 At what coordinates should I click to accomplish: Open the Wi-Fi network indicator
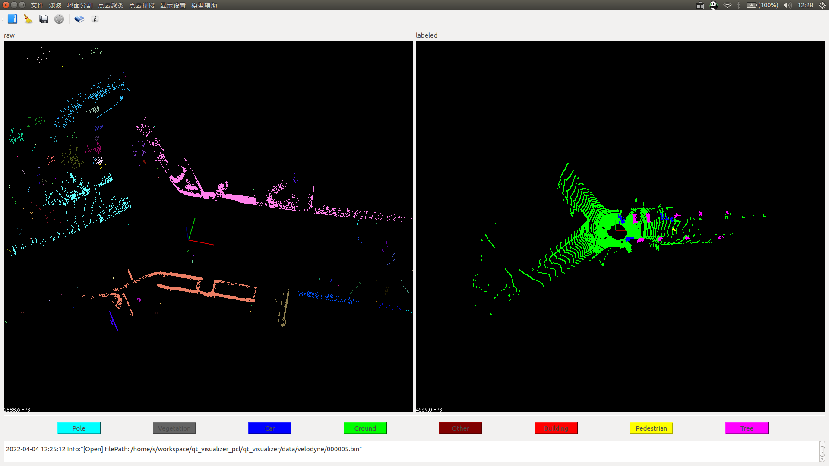coord(728,5)
